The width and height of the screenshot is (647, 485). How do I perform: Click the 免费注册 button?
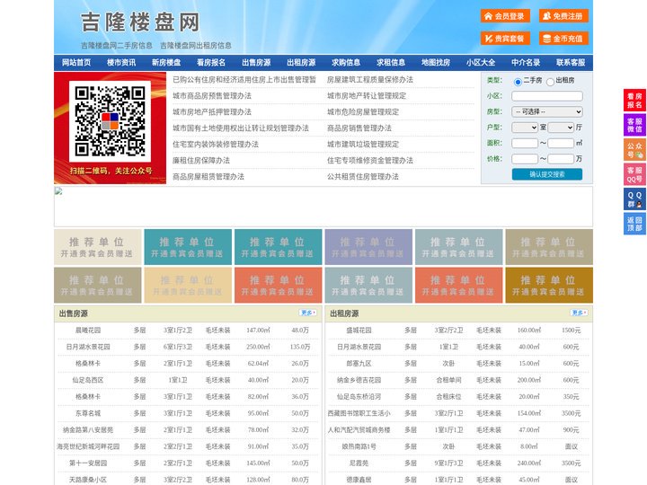coord(563,16)
